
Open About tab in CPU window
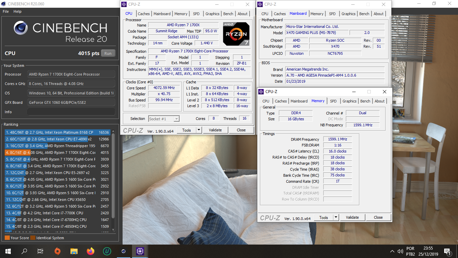pos(242,14)
